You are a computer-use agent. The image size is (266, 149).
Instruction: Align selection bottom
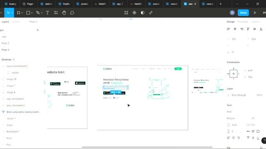click(x=261, y=29)
